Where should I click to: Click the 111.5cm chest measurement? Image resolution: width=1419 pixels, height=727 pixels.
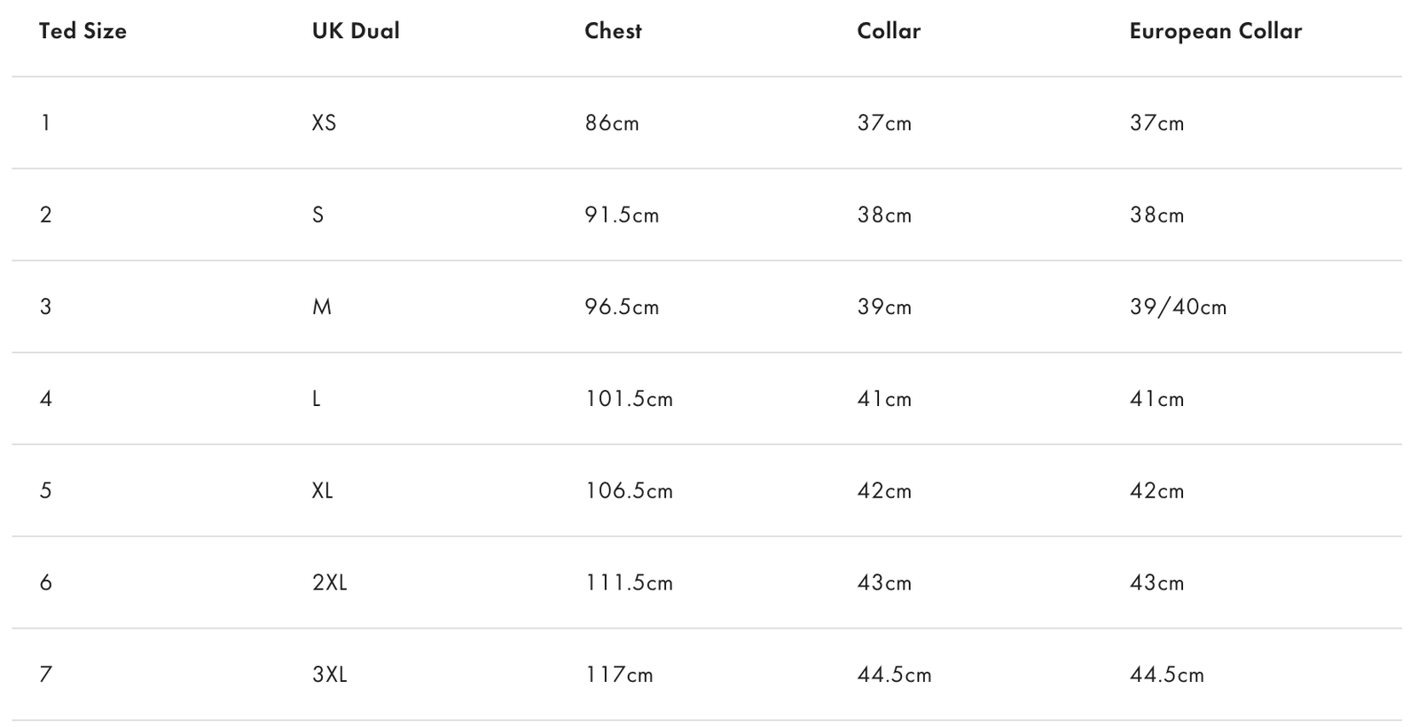coord(629,582)
